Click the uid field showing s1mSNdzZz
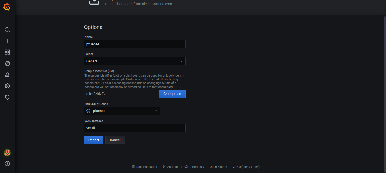The image size is (386, 173). [122, 94]
